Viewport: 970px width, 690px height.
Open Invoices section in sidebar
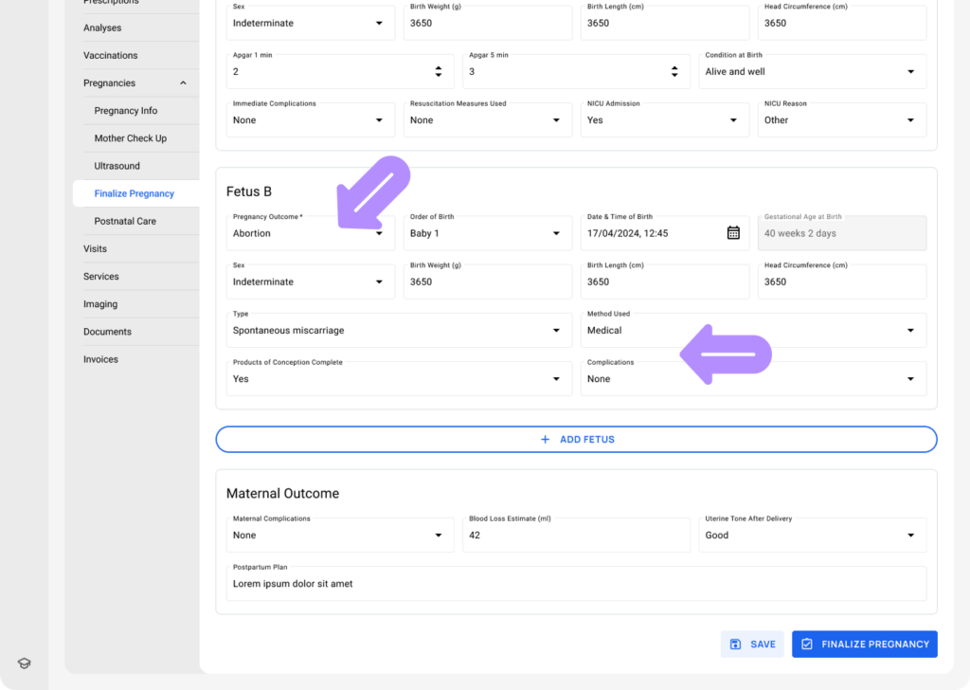pos(100,359)
